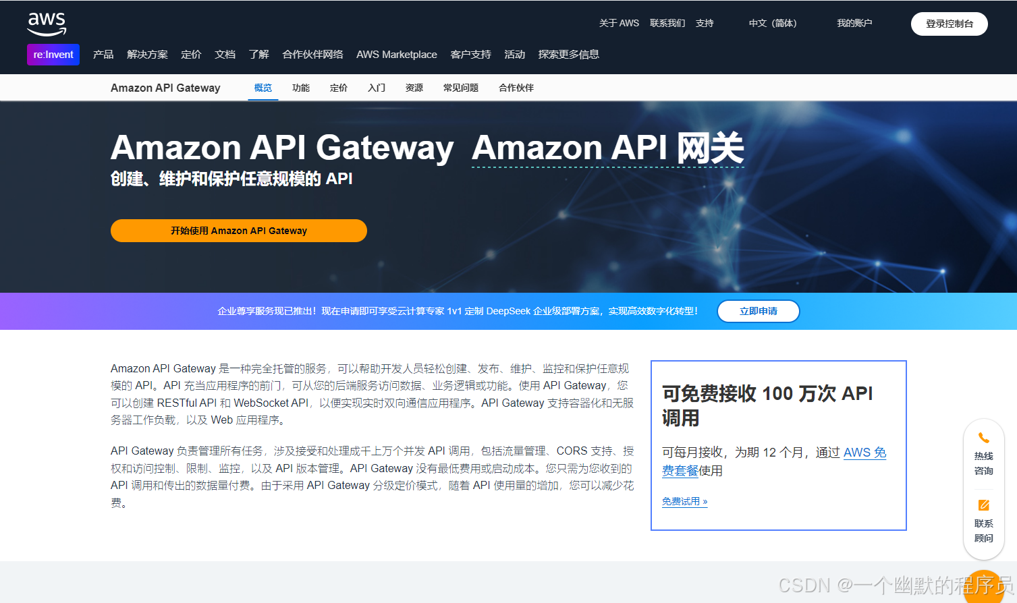This screenshot has width=1017, height=603.
Task: Click the 创建、维护和保护任意规模的 API subtitle
Action: (x=231, y=179)
